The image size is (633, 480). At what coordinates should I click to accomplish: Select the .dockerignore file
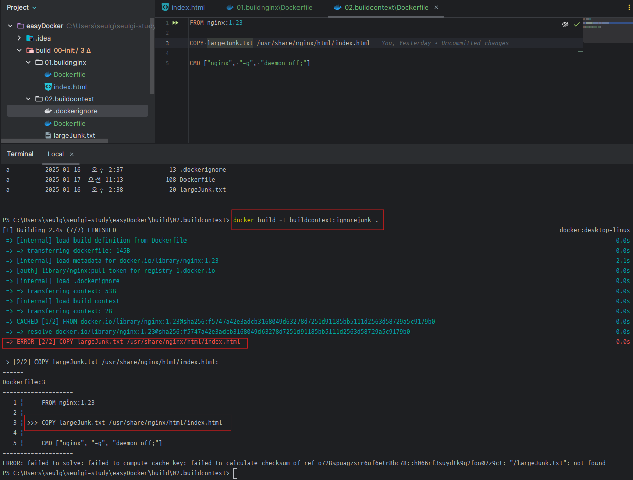[x=77, y=111]
